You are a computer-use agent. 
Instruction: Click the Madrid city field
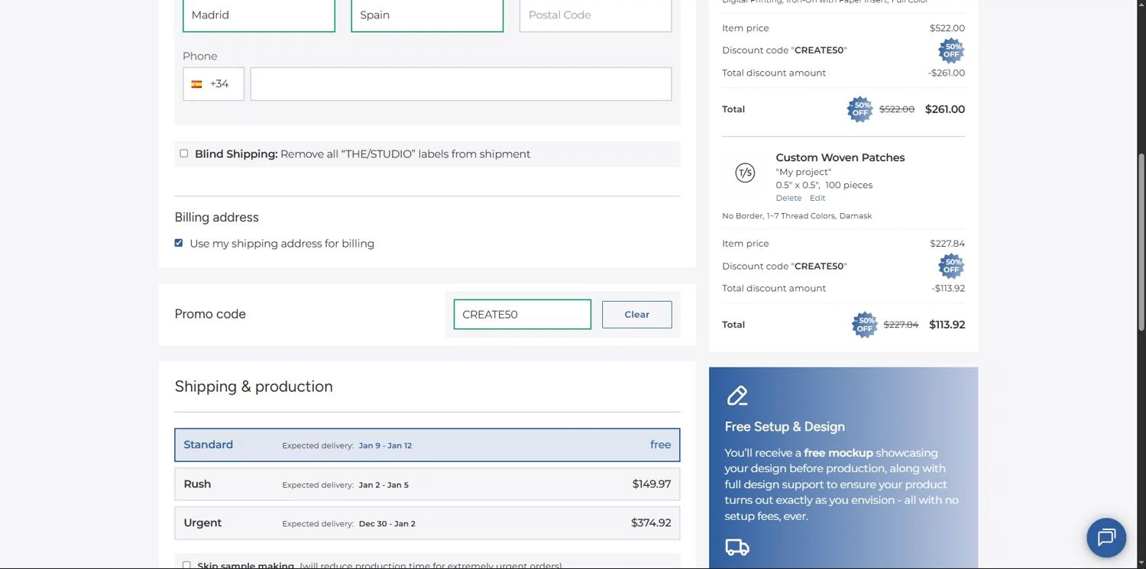(x=259, y=15)
